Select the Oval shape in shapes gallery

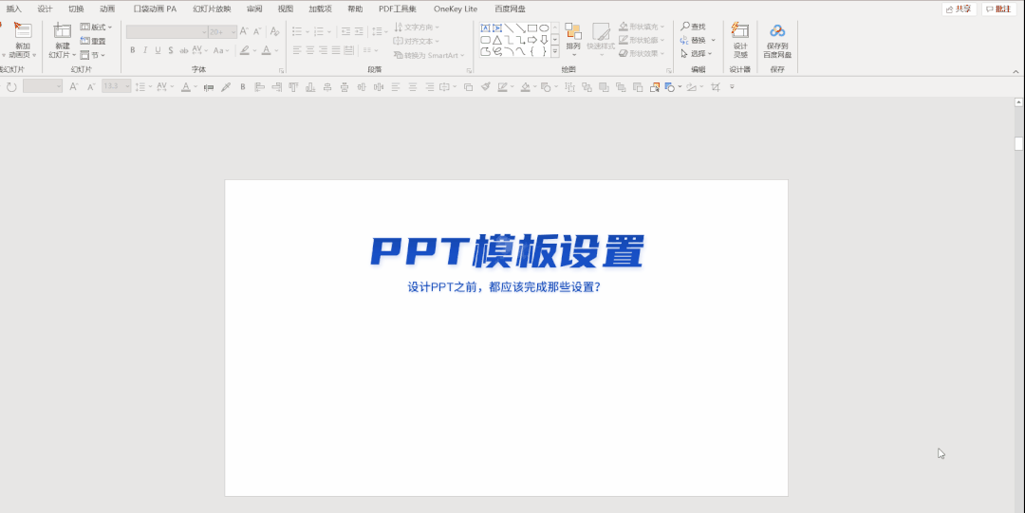point(544,28)
